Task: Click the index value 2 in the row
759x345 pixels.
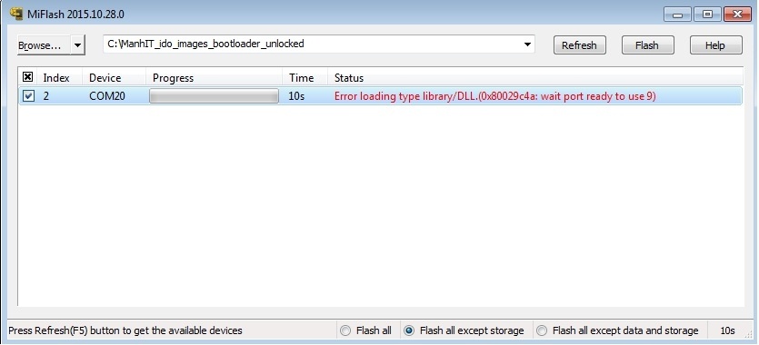Action: pyautogui.click(x=46, y=96)
